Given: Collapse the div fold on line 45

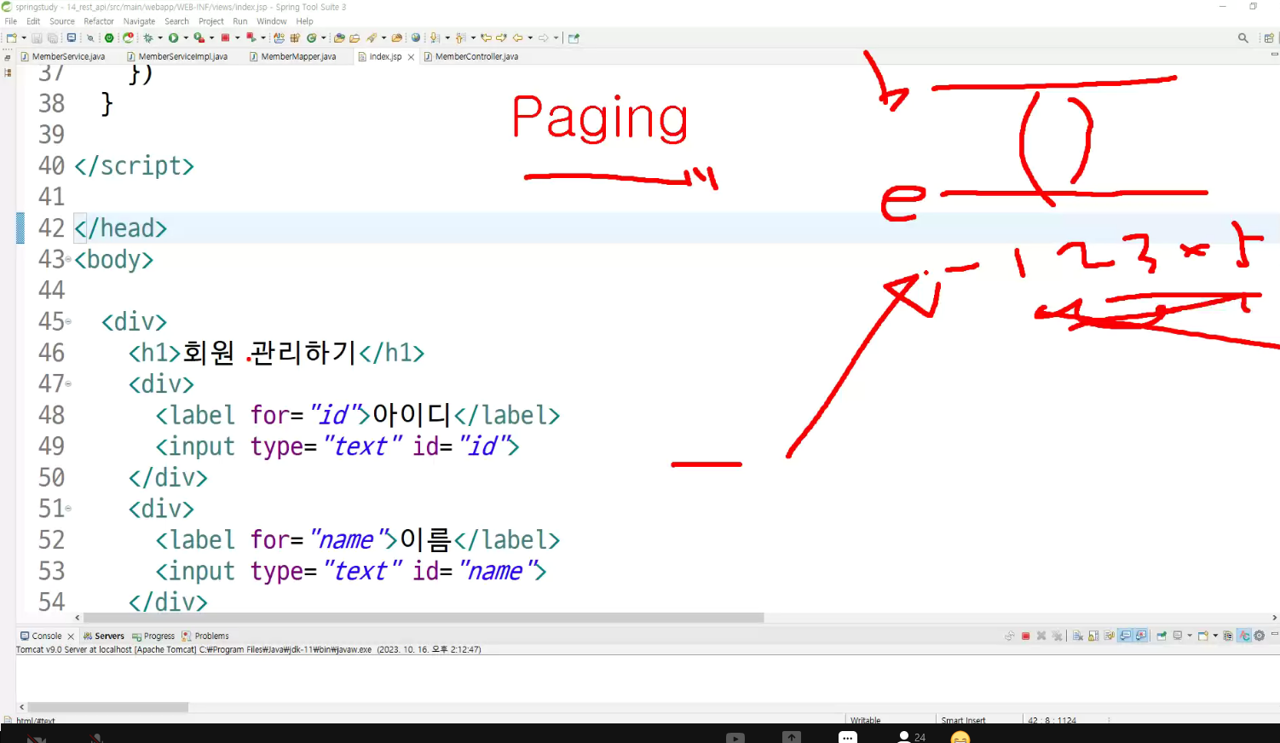Looking at the screenshot, I should tap(68, 321).
